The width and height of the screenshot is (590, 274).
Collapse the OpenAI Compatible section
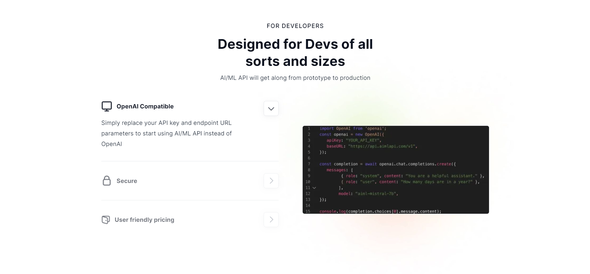pos(271,108)
